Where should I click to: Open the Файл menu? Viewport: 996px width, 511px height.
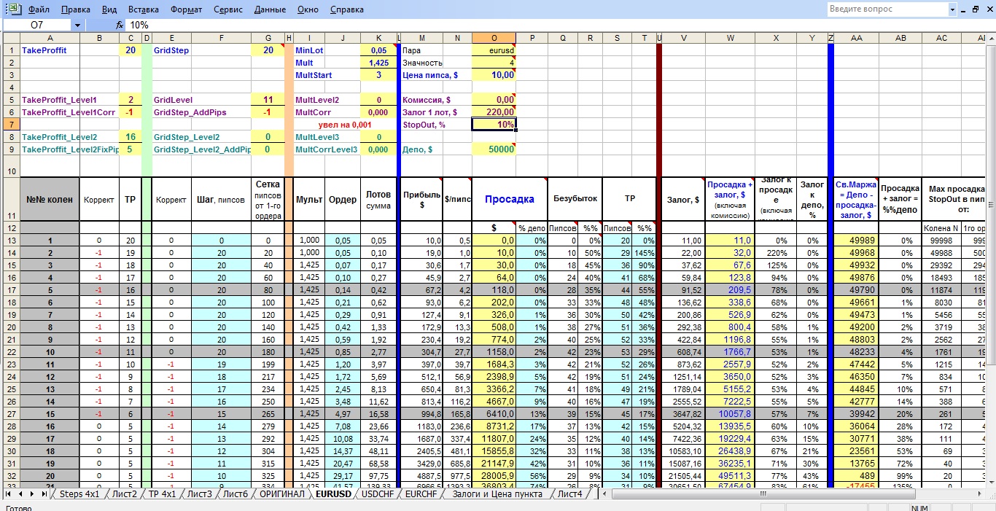pyautogui.click(x=39, y=9)
